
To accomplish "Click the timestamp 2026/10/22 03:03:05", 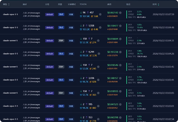I will [163, 93].
